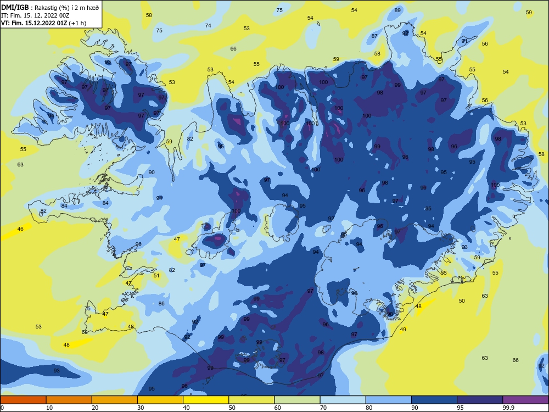This screenshot has width=549, height=412.
Task: Click the legend tick label '99.9'
Action: point(508,408)
